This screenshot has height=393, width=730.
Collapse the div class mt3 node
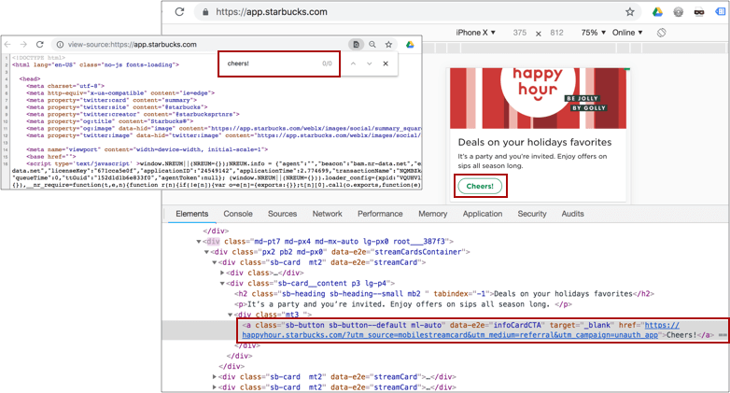[230, 315]
